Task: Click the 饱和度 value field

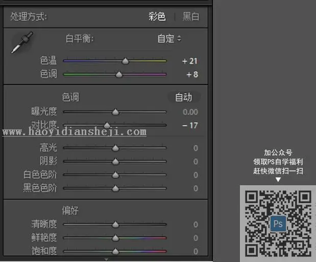Action: (x=196, y=251)
